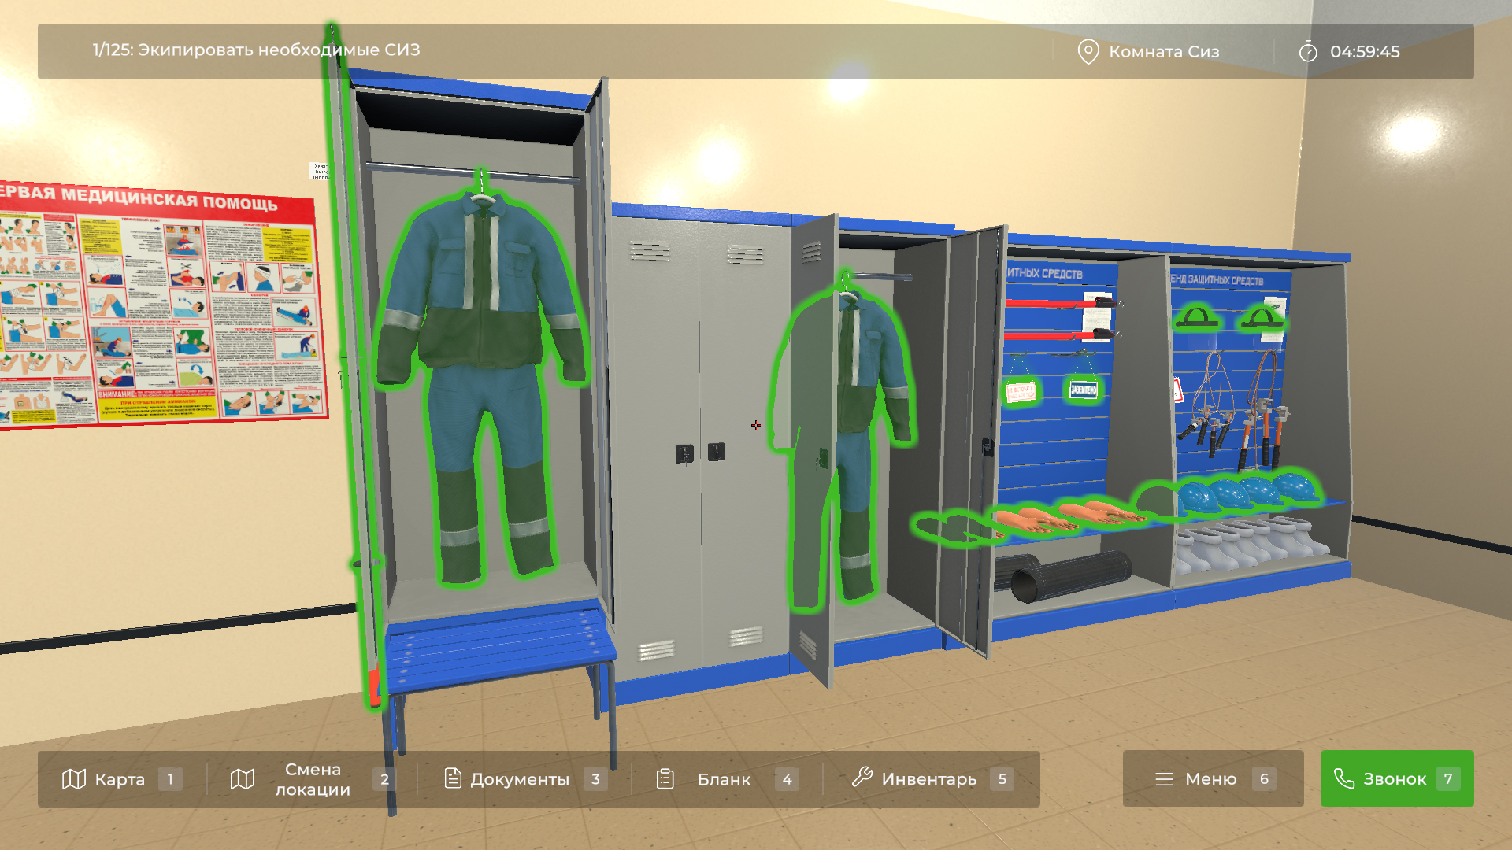Click the phone icon on Звонок

pyautogui.click(x=1344, y=778)
